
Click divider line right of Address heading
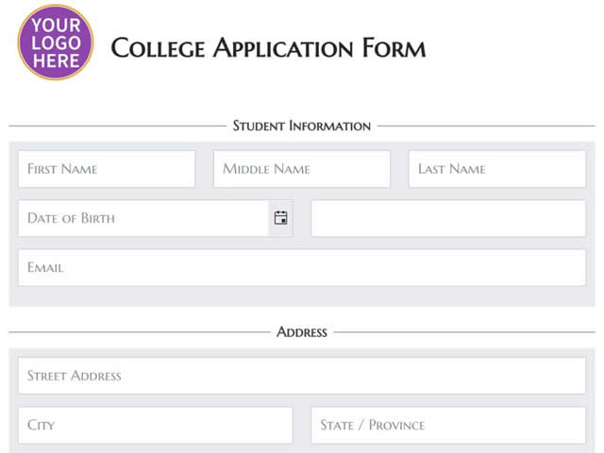464,332
